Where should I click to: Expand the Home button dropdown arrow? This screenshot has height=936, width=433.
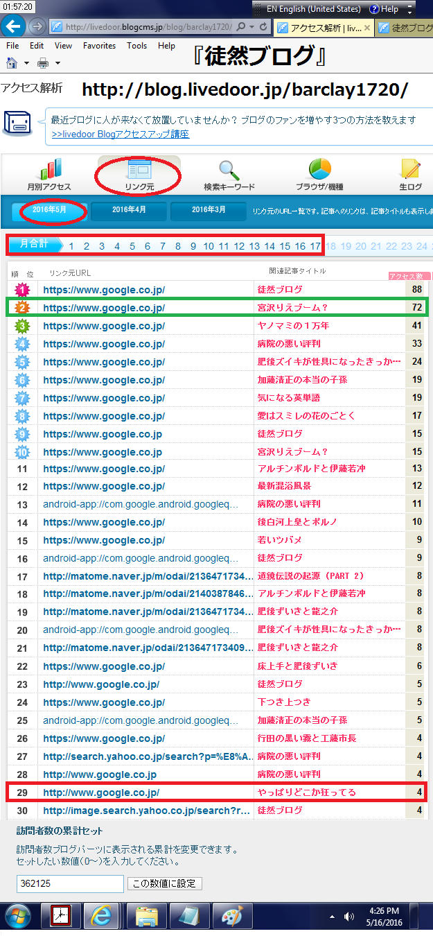click(26, 63)
